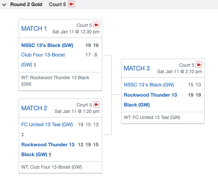Image resolution: width=218 pixels, height=177 pixels.
Task: Open the MATCH 2 title link
Action: pyautogui.click(x=34, y=108)
